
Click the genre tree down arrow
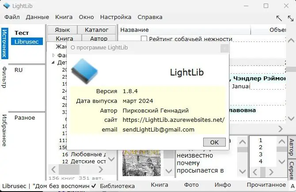pos(111,159)
